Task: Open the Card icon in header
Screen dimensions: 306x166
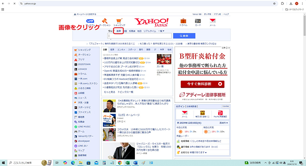Action: (x=198, y=21)
